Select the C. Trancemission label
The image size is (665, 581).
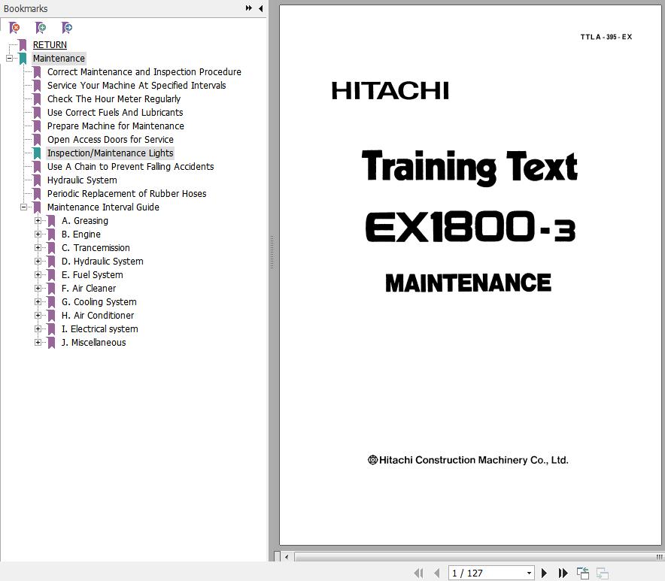(x=96, y=248)
